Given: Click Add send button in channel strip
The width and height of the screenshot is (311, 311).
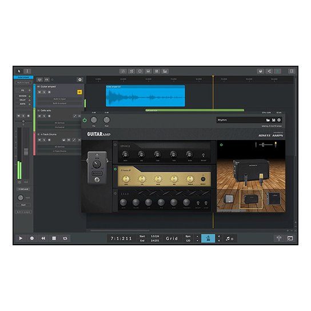Looking at the screenshot, I should [23, 189].
